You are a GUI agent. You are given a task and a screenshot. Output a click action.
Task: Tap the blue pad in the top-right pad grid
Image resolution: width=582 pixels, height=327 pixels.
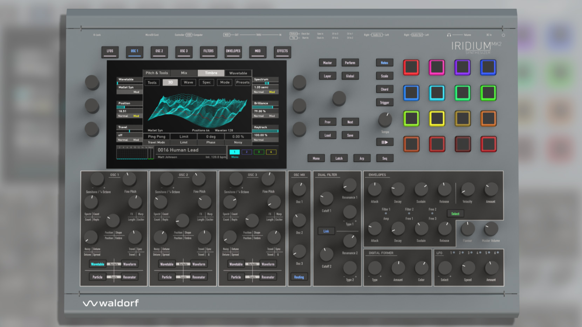[x=488, y=68]
